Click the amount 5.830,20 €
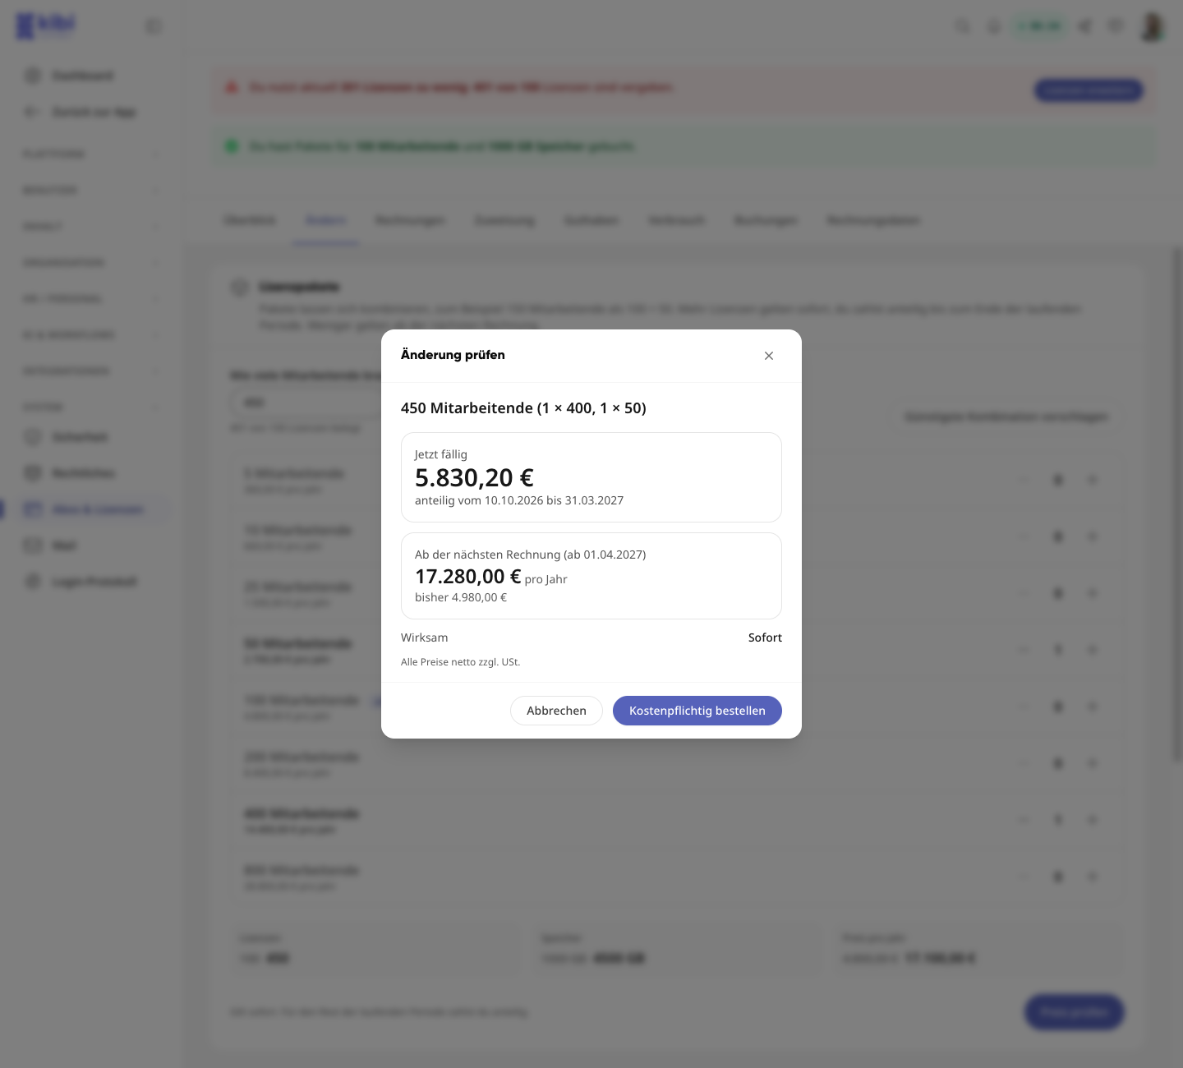 (x=474, y=477)
